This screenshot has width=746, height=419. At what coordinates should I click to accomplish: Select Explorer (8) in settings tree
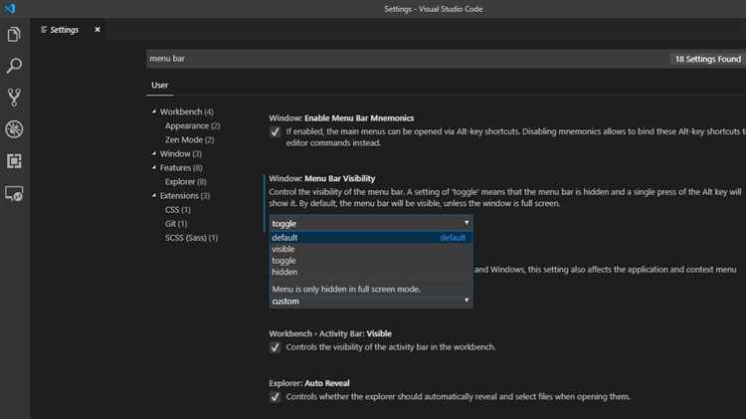coord(186,181)
